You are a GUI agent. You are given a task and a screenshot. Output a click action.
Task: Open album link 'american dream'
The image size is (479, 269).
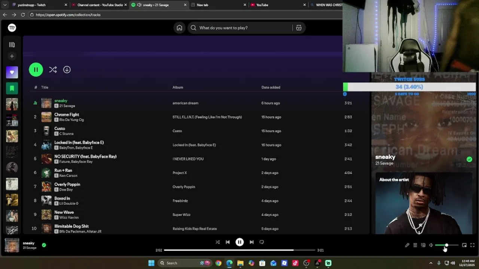click(x=186, y=103)
